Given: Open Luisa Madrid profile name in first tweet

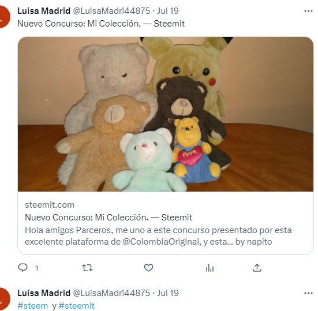Looking at the screenshot, I should (x=44, y=11).
